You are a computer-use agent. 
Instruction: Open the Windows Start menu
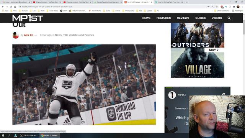coord(3,135)
